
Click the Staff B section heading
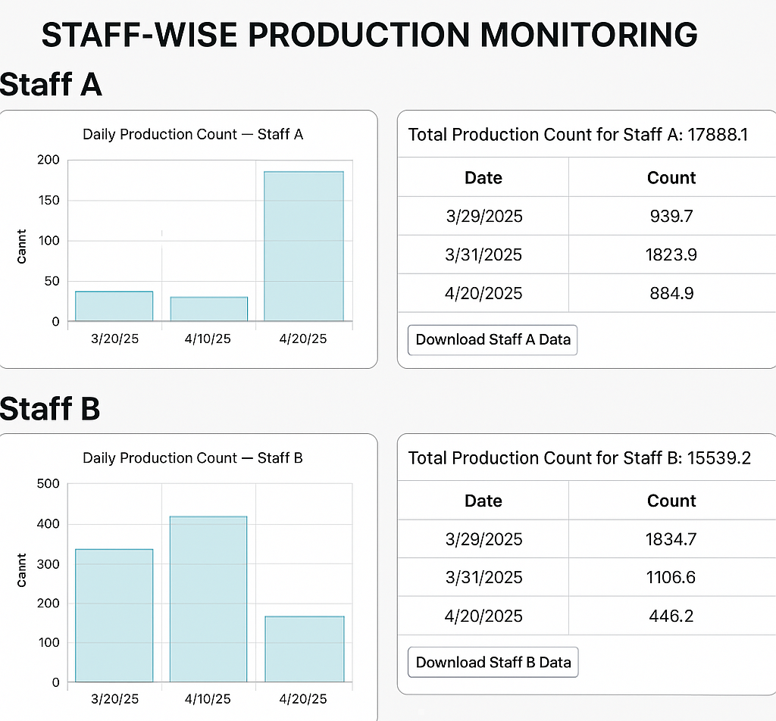(51, 409)
